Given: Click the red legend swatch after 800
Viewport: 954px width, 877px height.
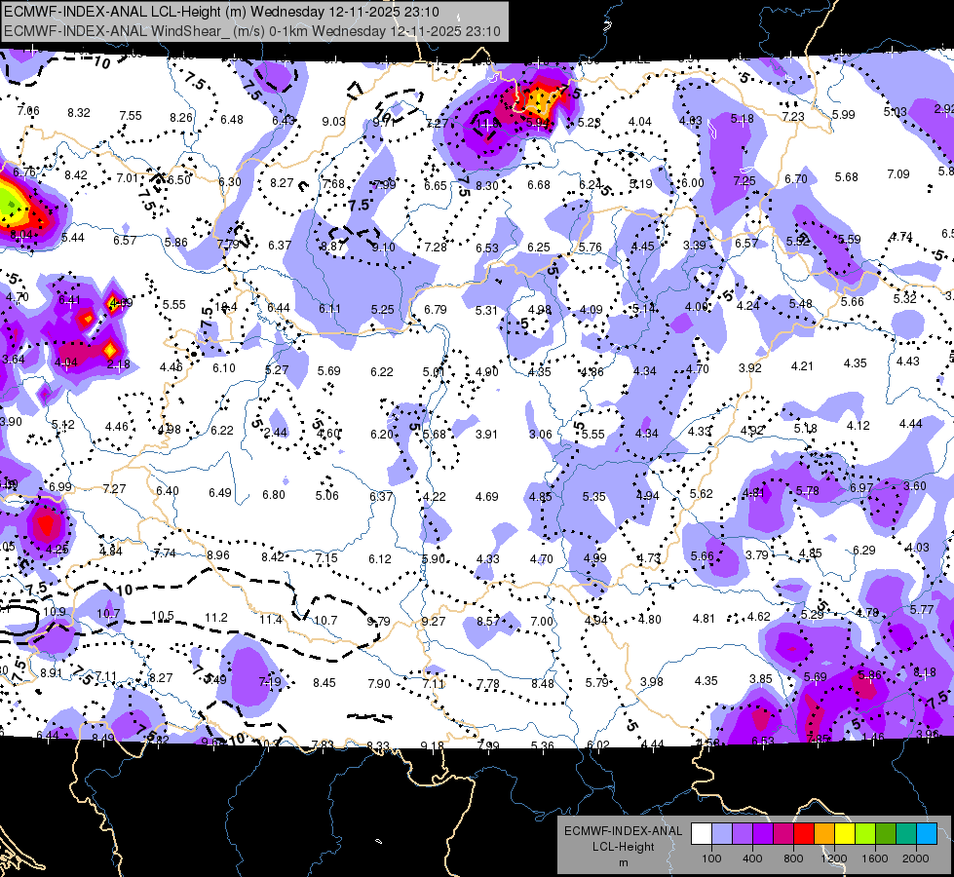Looking at the screenshot, I should 804,833.
